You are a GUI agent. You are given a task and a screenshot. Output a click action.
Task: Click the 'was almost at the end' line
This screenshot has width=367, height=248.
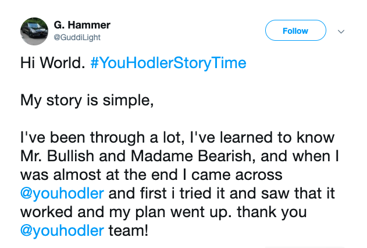tap(151, 175)
